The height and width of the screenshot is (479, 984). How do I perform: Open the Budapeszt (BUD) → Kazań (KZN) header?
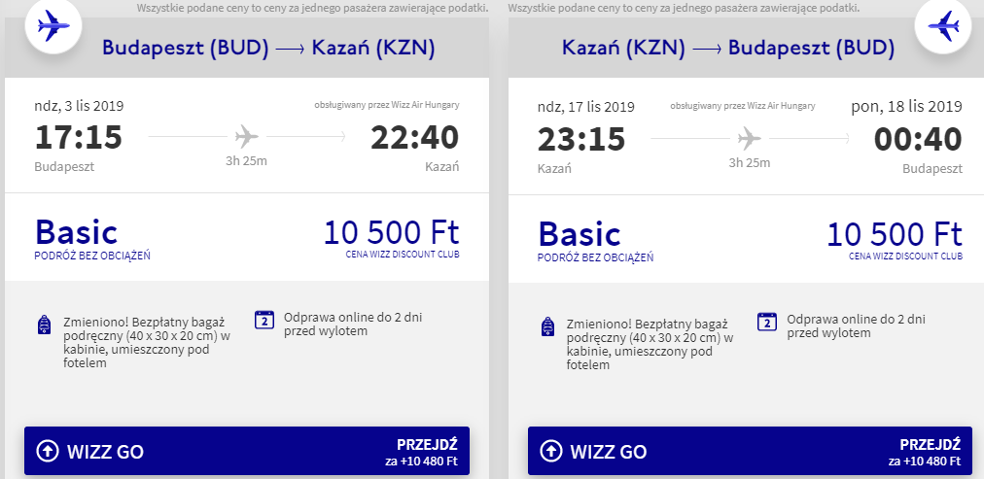tap(268, 48)
